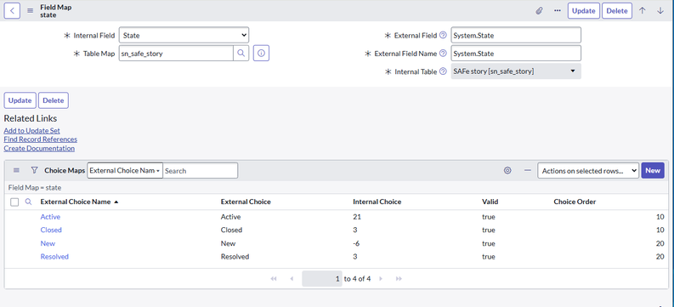Jump to the last page of results

[x=399, y=279]
